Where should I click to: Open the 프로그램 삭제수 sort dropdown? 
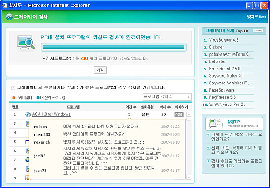[167, 97]
